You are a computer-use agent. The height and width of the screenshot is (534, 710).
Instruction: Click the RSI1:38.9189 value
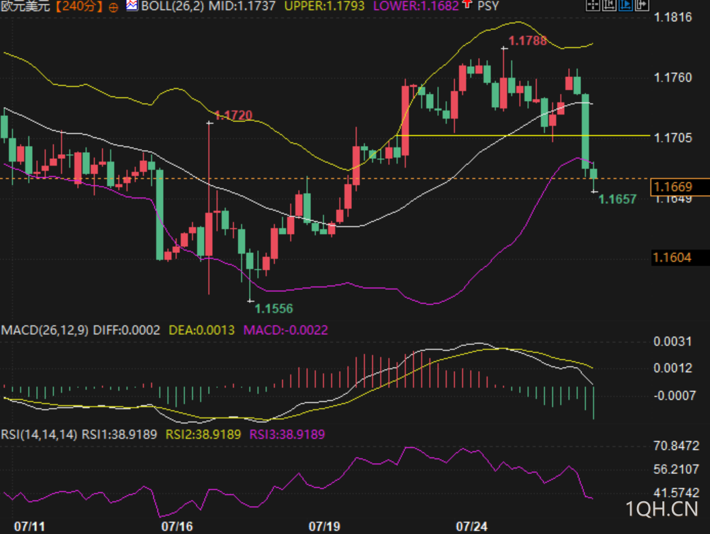pos(119,434)
